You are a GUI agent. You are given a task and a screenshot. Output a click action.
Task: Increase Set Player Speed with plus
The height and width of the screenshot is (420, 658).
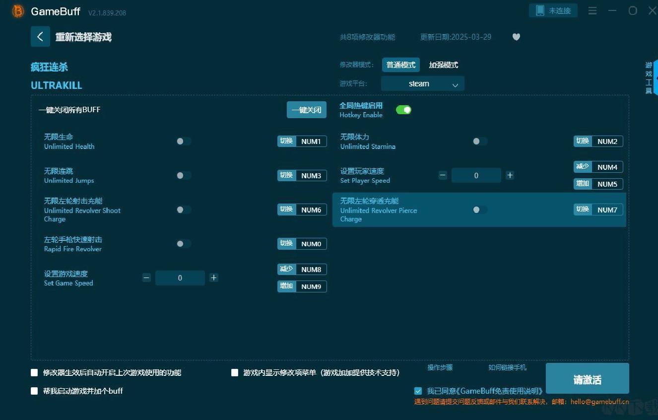pyautogui.click(x=510, y=175)
